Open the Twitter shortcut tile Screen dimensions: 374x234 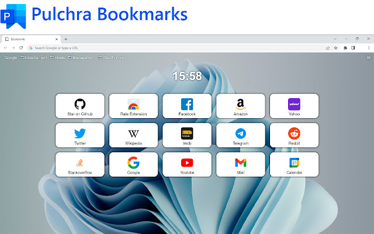80,135
